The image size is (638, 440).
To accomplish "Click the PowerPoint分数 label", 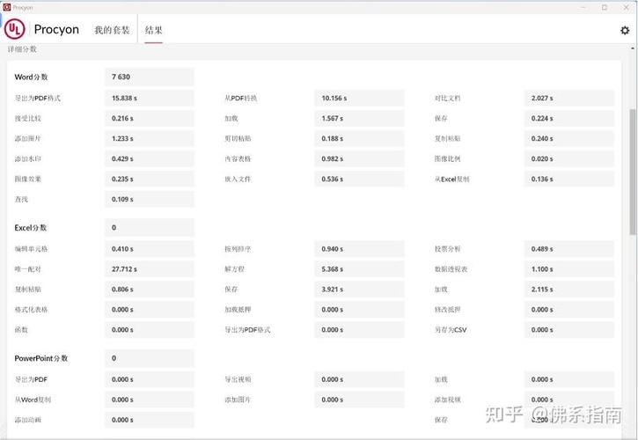I will tap(41, 358).
